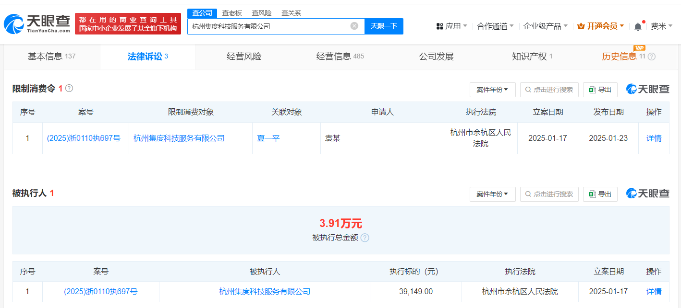This screenshot has height=308, width=681.
Task: Click the 申请人 column header
Action: pyautogui.click(x=382, y=112)
